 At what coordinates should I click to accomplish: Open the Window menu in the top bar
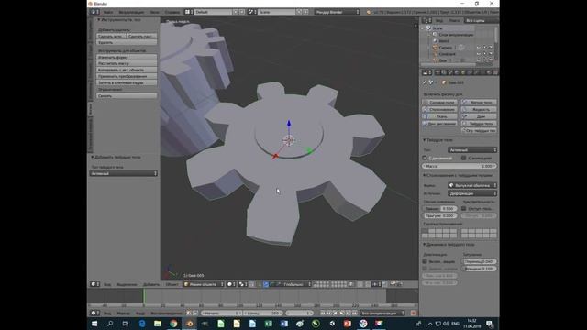pyautogui.click(x=155, y=12)
